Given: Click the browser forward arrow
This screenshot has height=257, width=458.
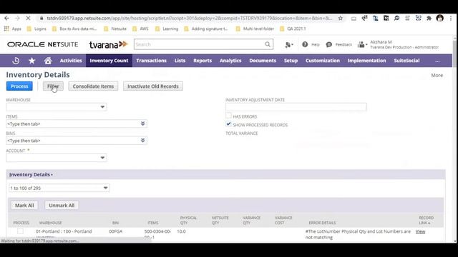Looking at the screenshot, I should pos(17,18).
